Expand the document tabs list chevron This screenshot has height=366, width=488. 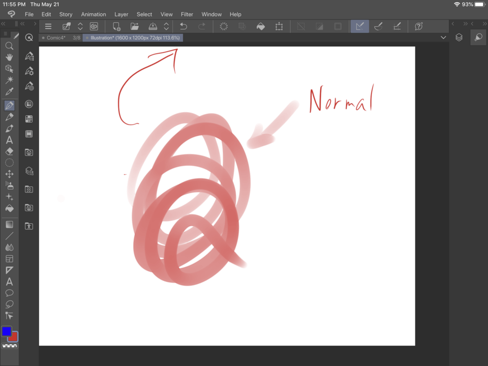443,38
